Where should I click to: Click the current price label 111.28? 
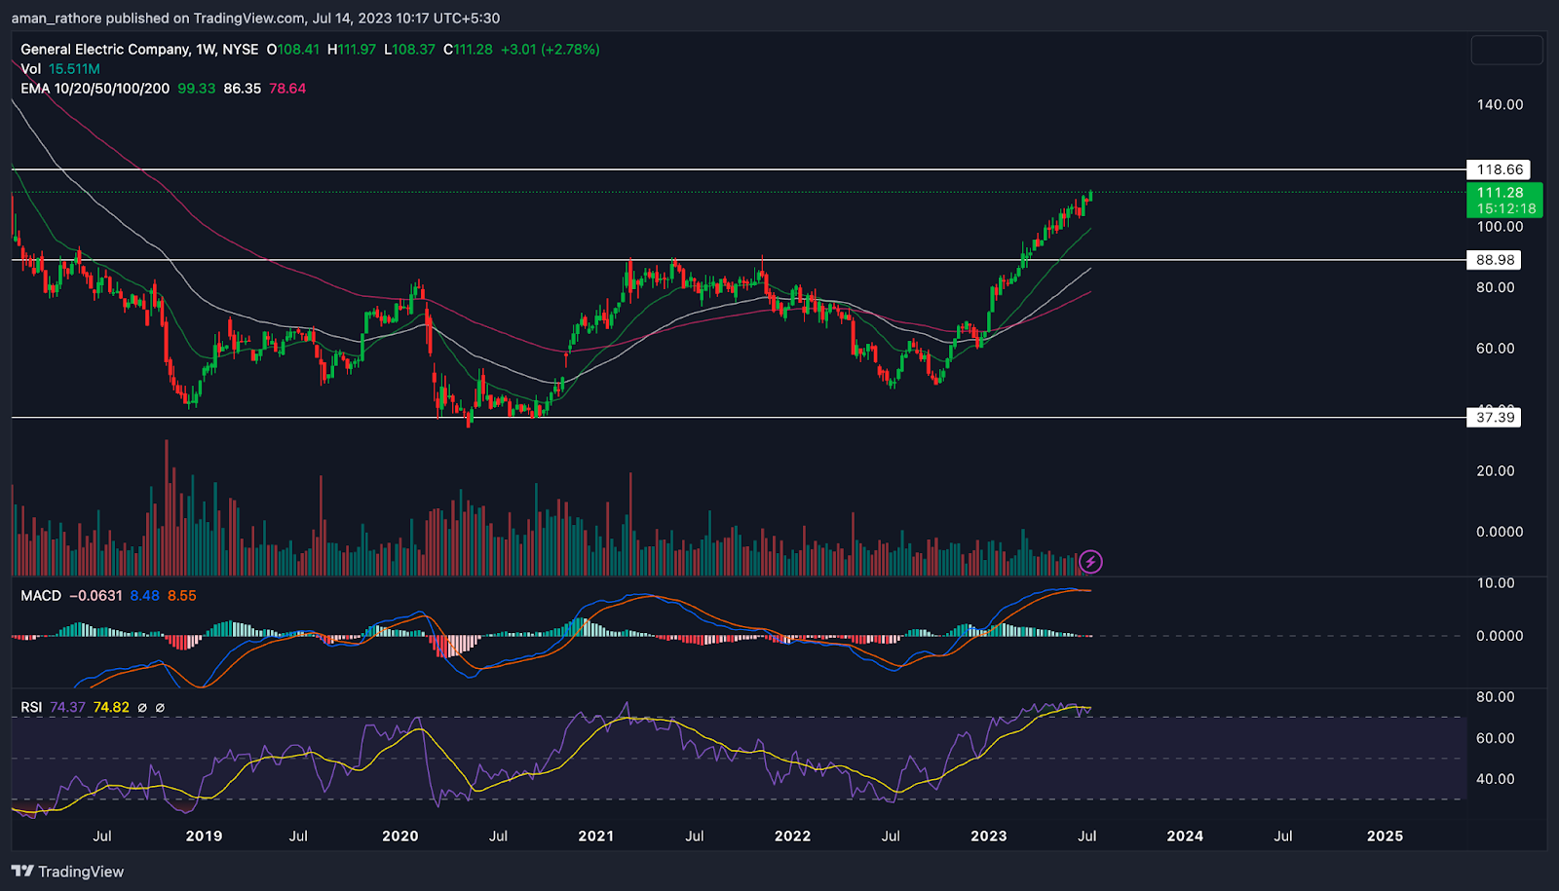pyautogui.click(x=1504, y=201)
